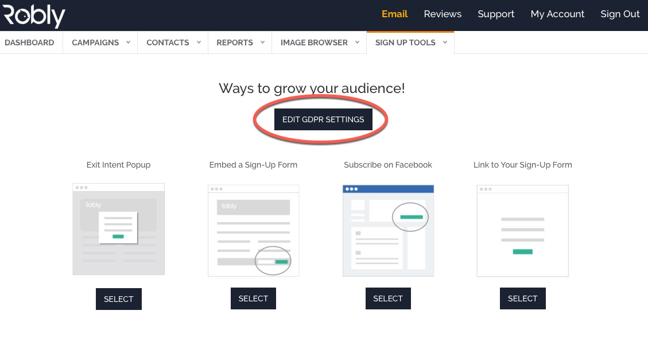648x353 pixels.
Task: Open the Support page link
Action: [x=496, y=14]
